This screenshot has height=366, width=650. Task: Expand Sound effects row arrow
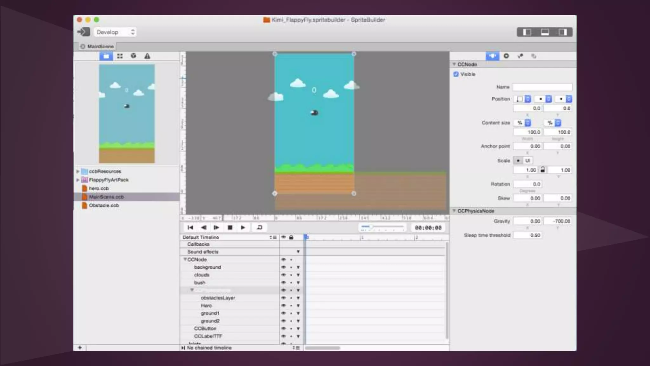click(298, 252)
